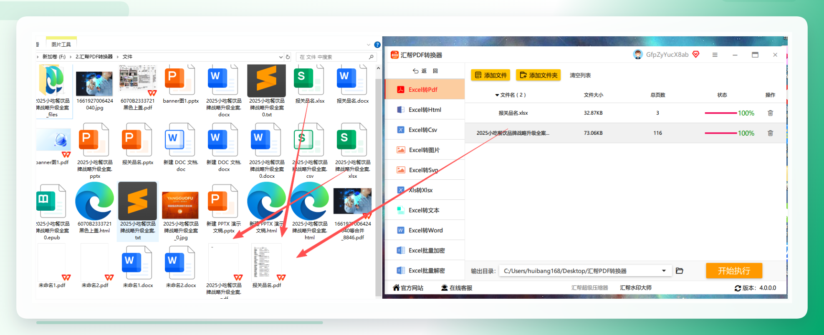This screenshot has width=824, height=335.
Task: Select the 6070B2333721黑色上盖.html Edge icon
Action: coord(94,201)
